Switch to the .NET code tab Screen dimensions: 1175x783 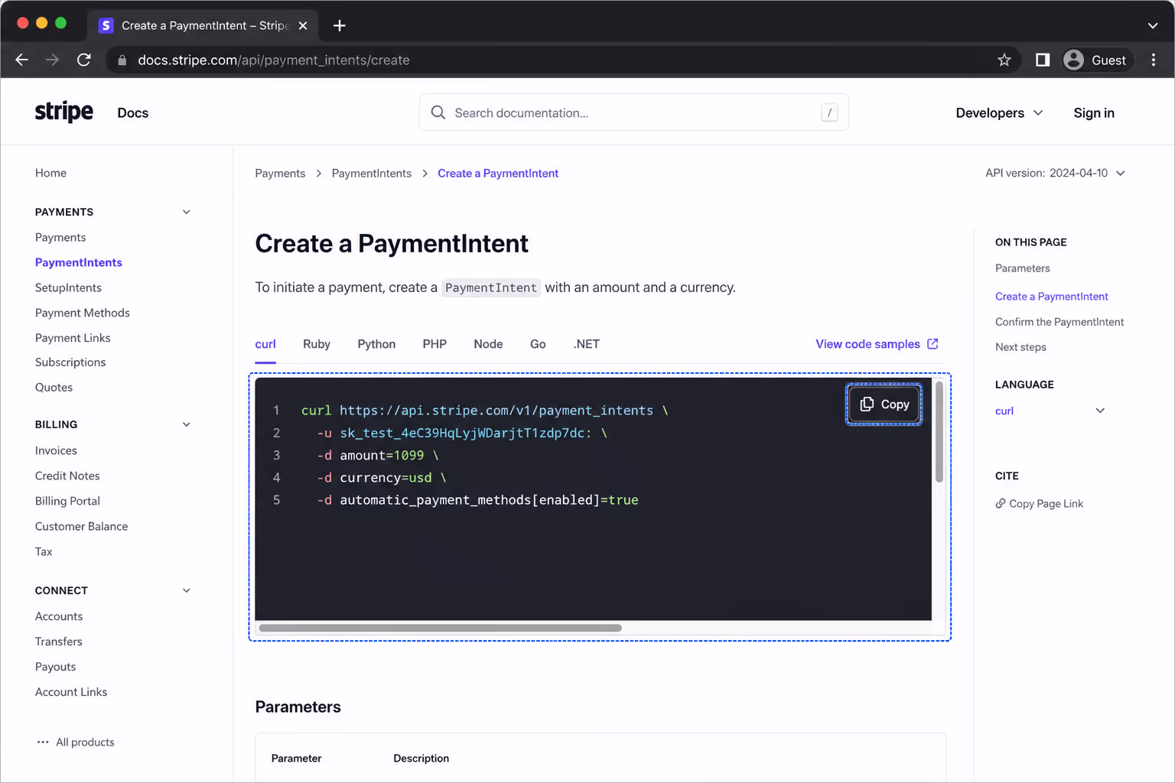(x=587, y=344)
